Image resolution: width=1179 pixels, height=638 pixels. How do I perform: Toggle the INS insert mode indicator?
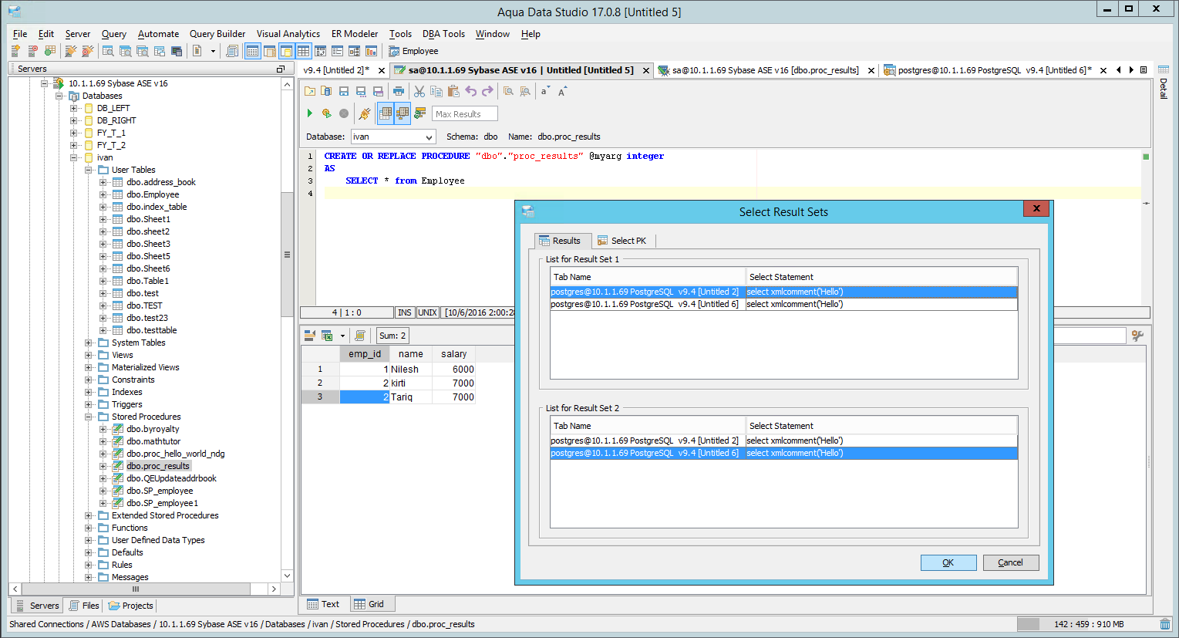[x=404, y=312]
